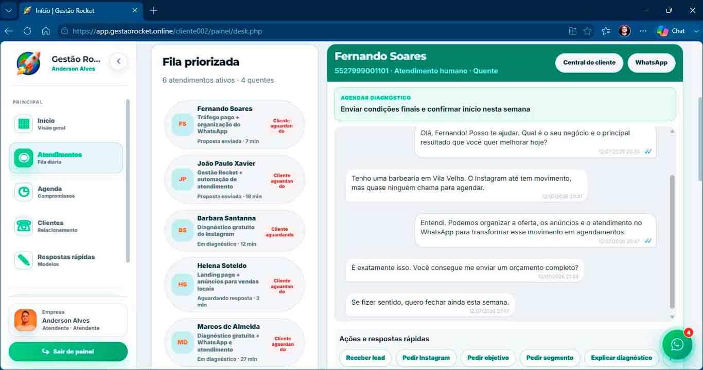This screenshot has width=703, height=370.
Task: Open a new browser tab
Action: 153,10
